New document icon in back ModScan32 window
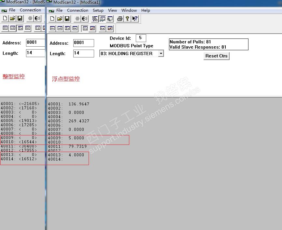Image resolution: width=282 pixels, height=230 pixels. [5, 18]
